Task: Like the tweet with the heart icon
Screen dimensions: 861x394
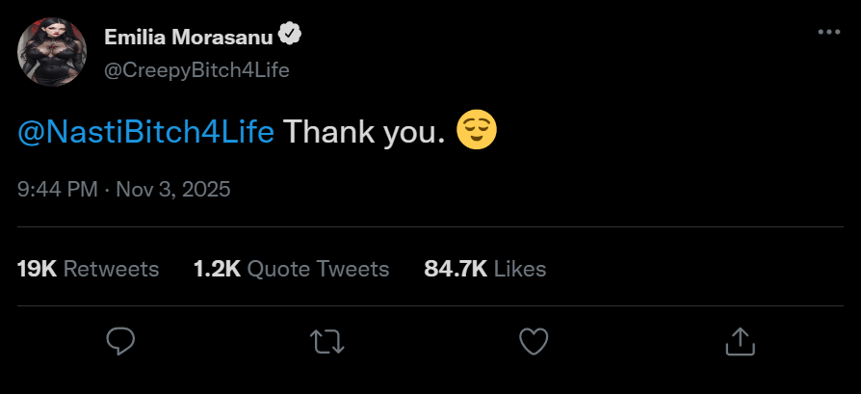Action: coord(533,340)
